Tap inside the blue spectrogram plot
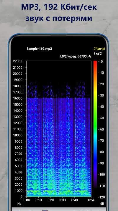This screenshot has height=211, width=118. (59, 129)
